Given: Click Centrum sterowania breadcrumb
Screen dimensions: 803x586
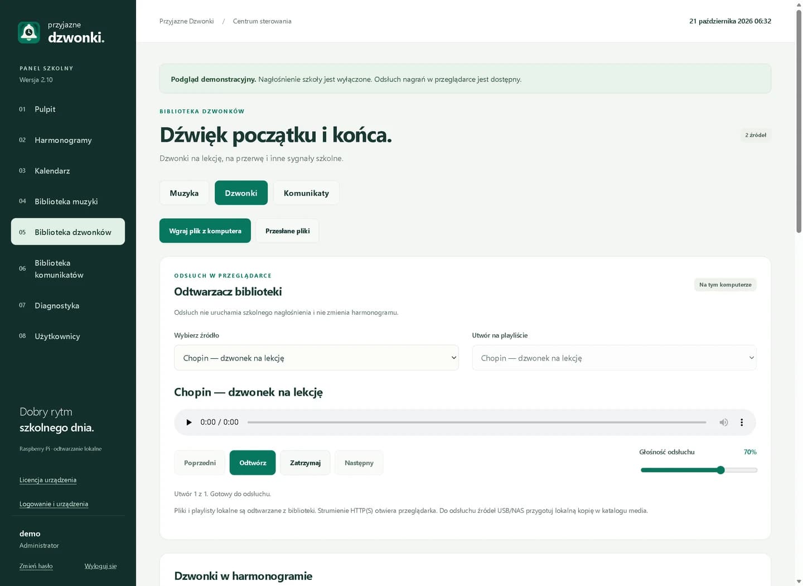Looking at the screenshot, I should click(x=262, y=21).
